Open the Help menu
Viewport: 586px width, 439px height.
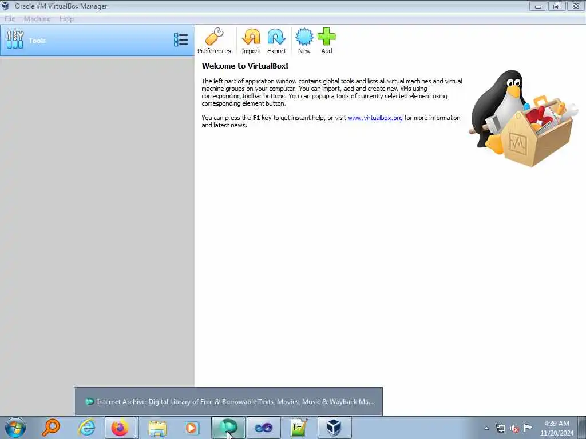click(x=66, y=19)
